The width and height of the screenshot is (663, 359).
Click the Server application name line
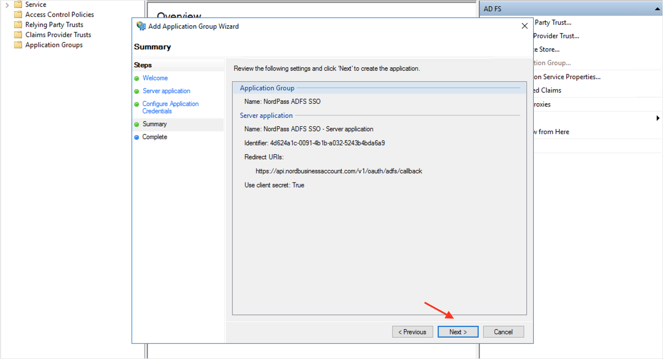[308, 129]
